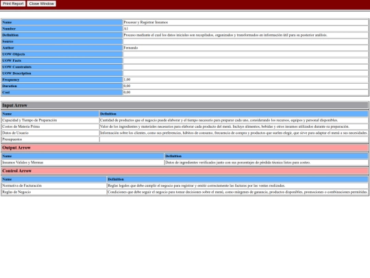Click the Close Window button
The height and width of the screenshot is (278, 370).
coord(42,3)
